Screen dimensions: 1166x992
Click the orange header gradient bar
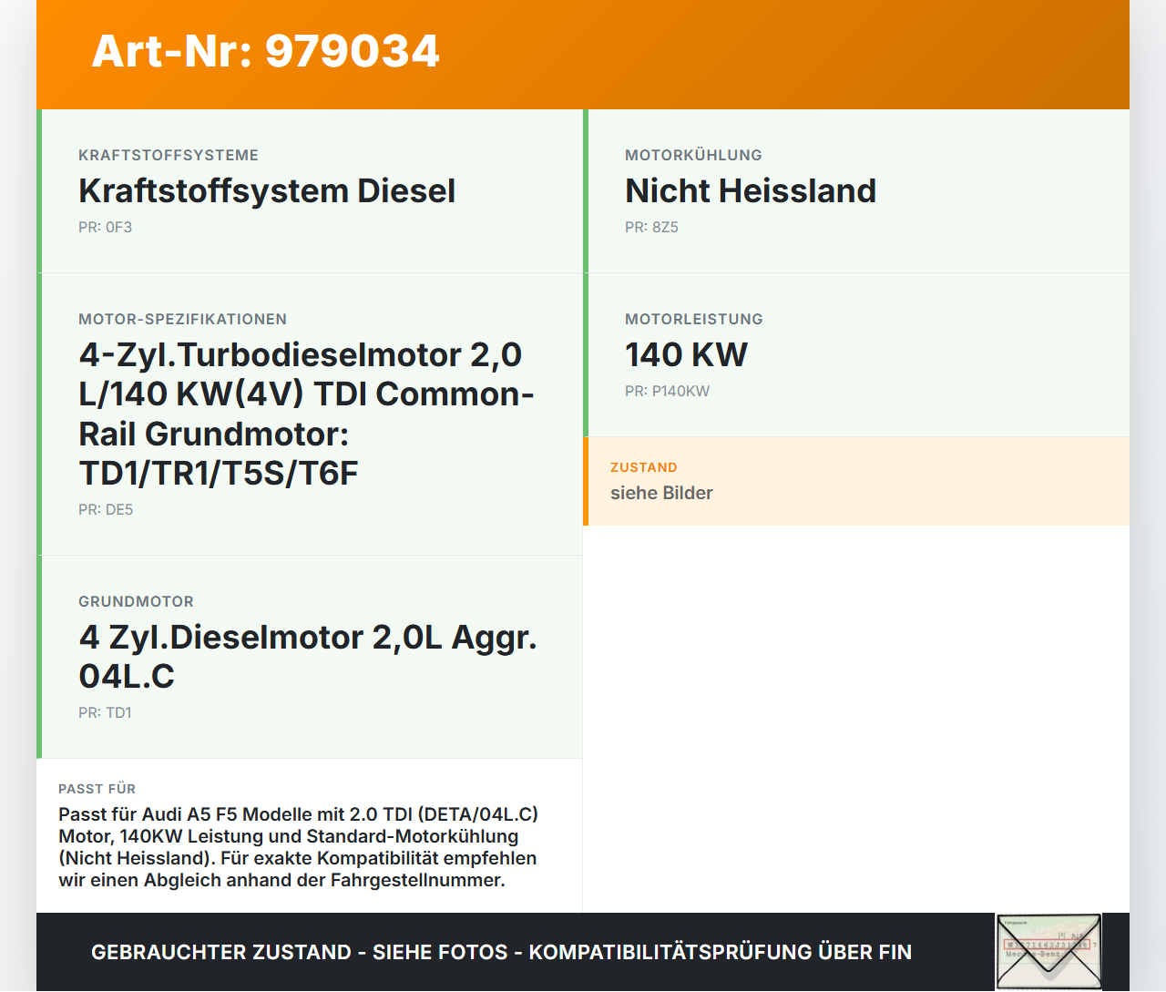point(583,55)
